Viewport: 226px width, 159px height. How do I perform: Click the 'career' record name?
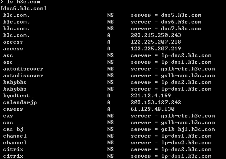[x=13, y=109]
